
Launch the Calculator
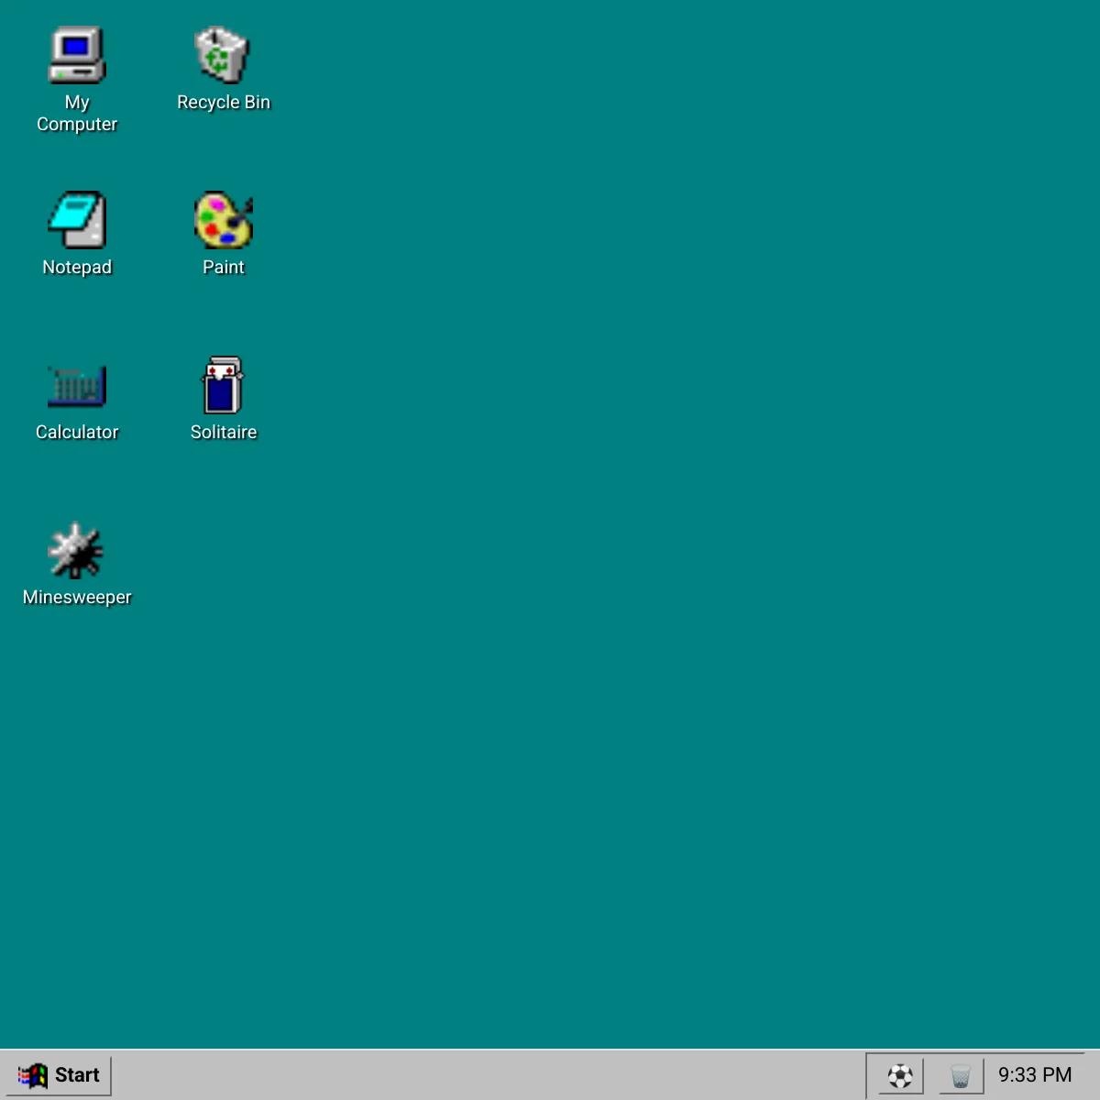[77, 385]
